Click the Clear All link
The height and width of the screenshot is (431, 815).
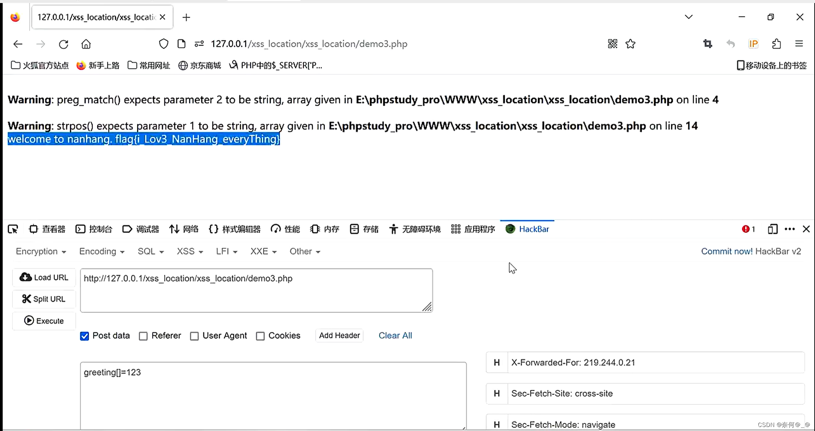click(x=395, y=336)
